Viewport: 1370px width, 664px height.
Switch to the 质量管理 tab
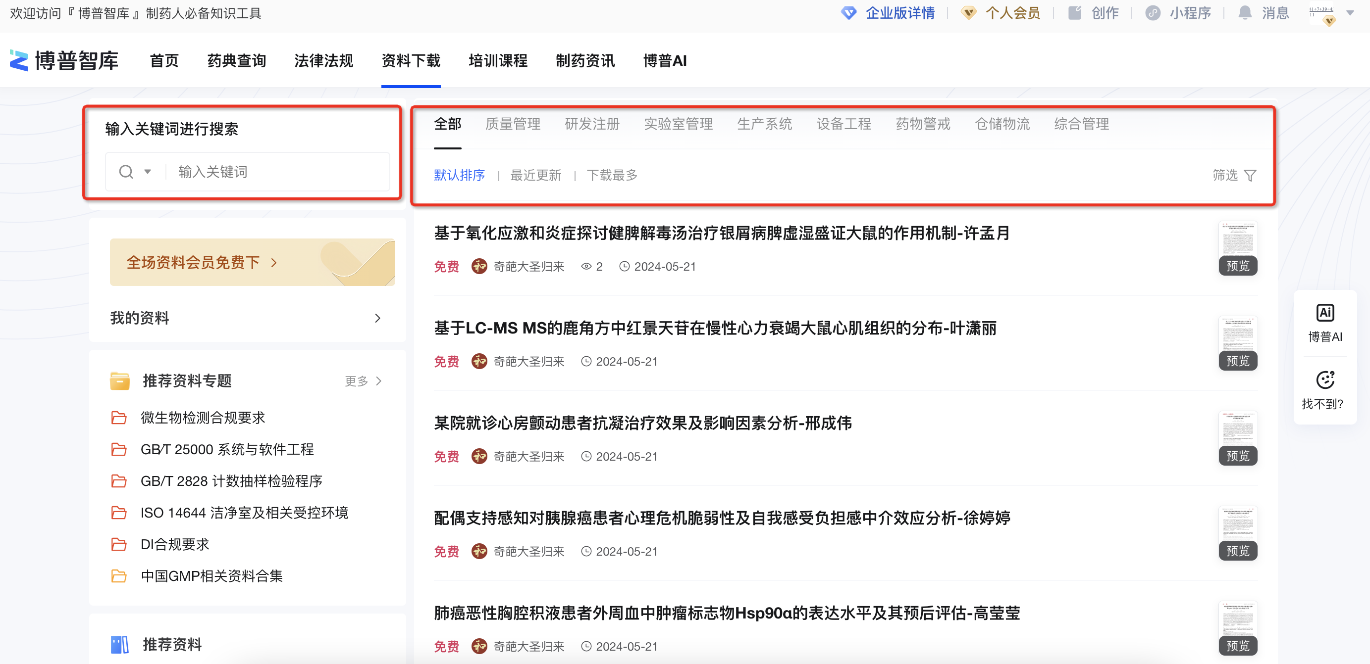coord(513,124)
